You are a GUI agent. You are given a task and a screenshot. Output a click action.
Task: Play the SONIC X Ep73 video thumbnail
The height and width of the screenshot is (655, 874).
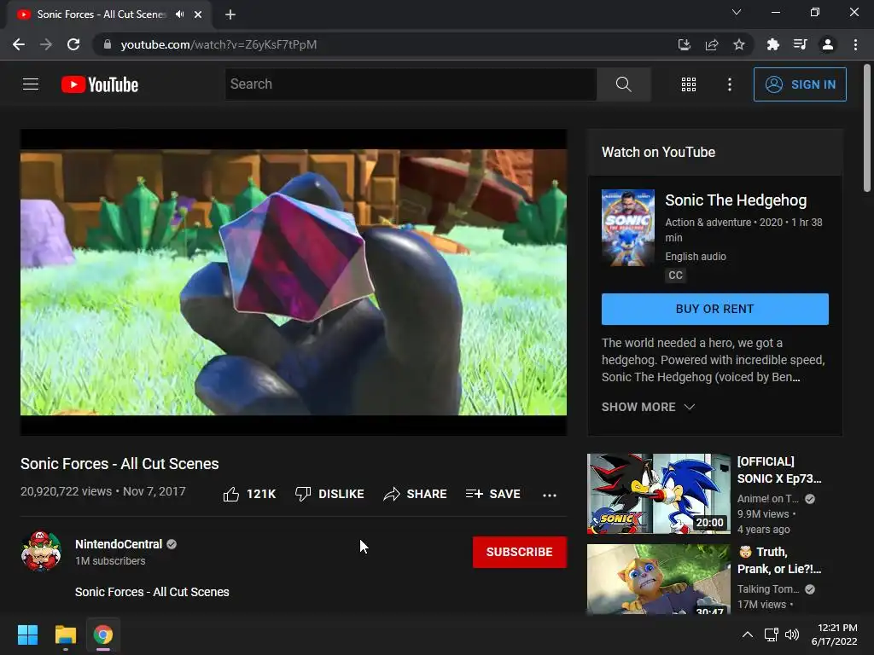pos(658,494)
